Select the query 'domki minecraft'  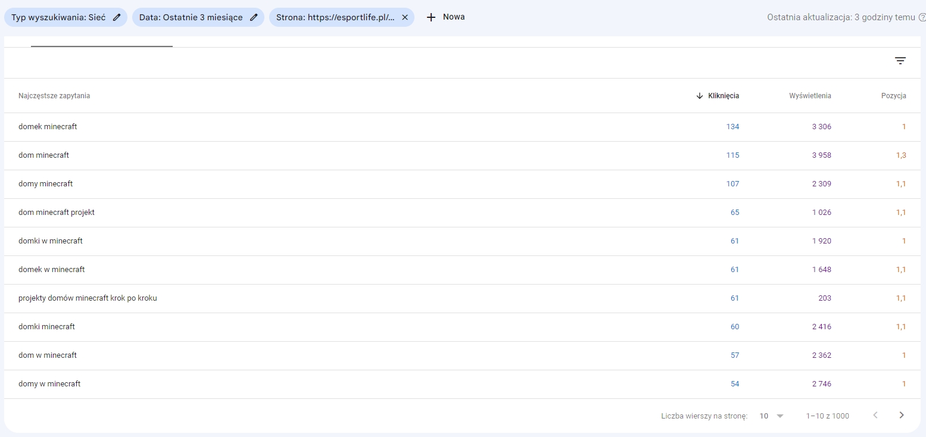(x=46, y=327)
